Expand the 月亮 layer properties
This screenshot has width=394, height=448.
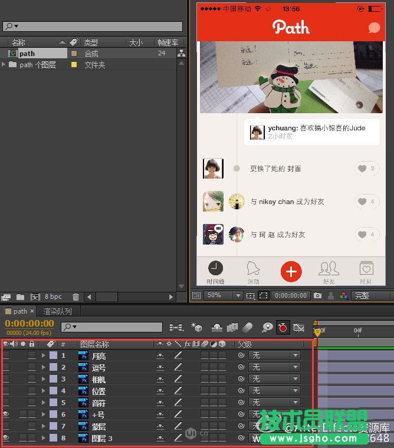(x=43, y=355)
